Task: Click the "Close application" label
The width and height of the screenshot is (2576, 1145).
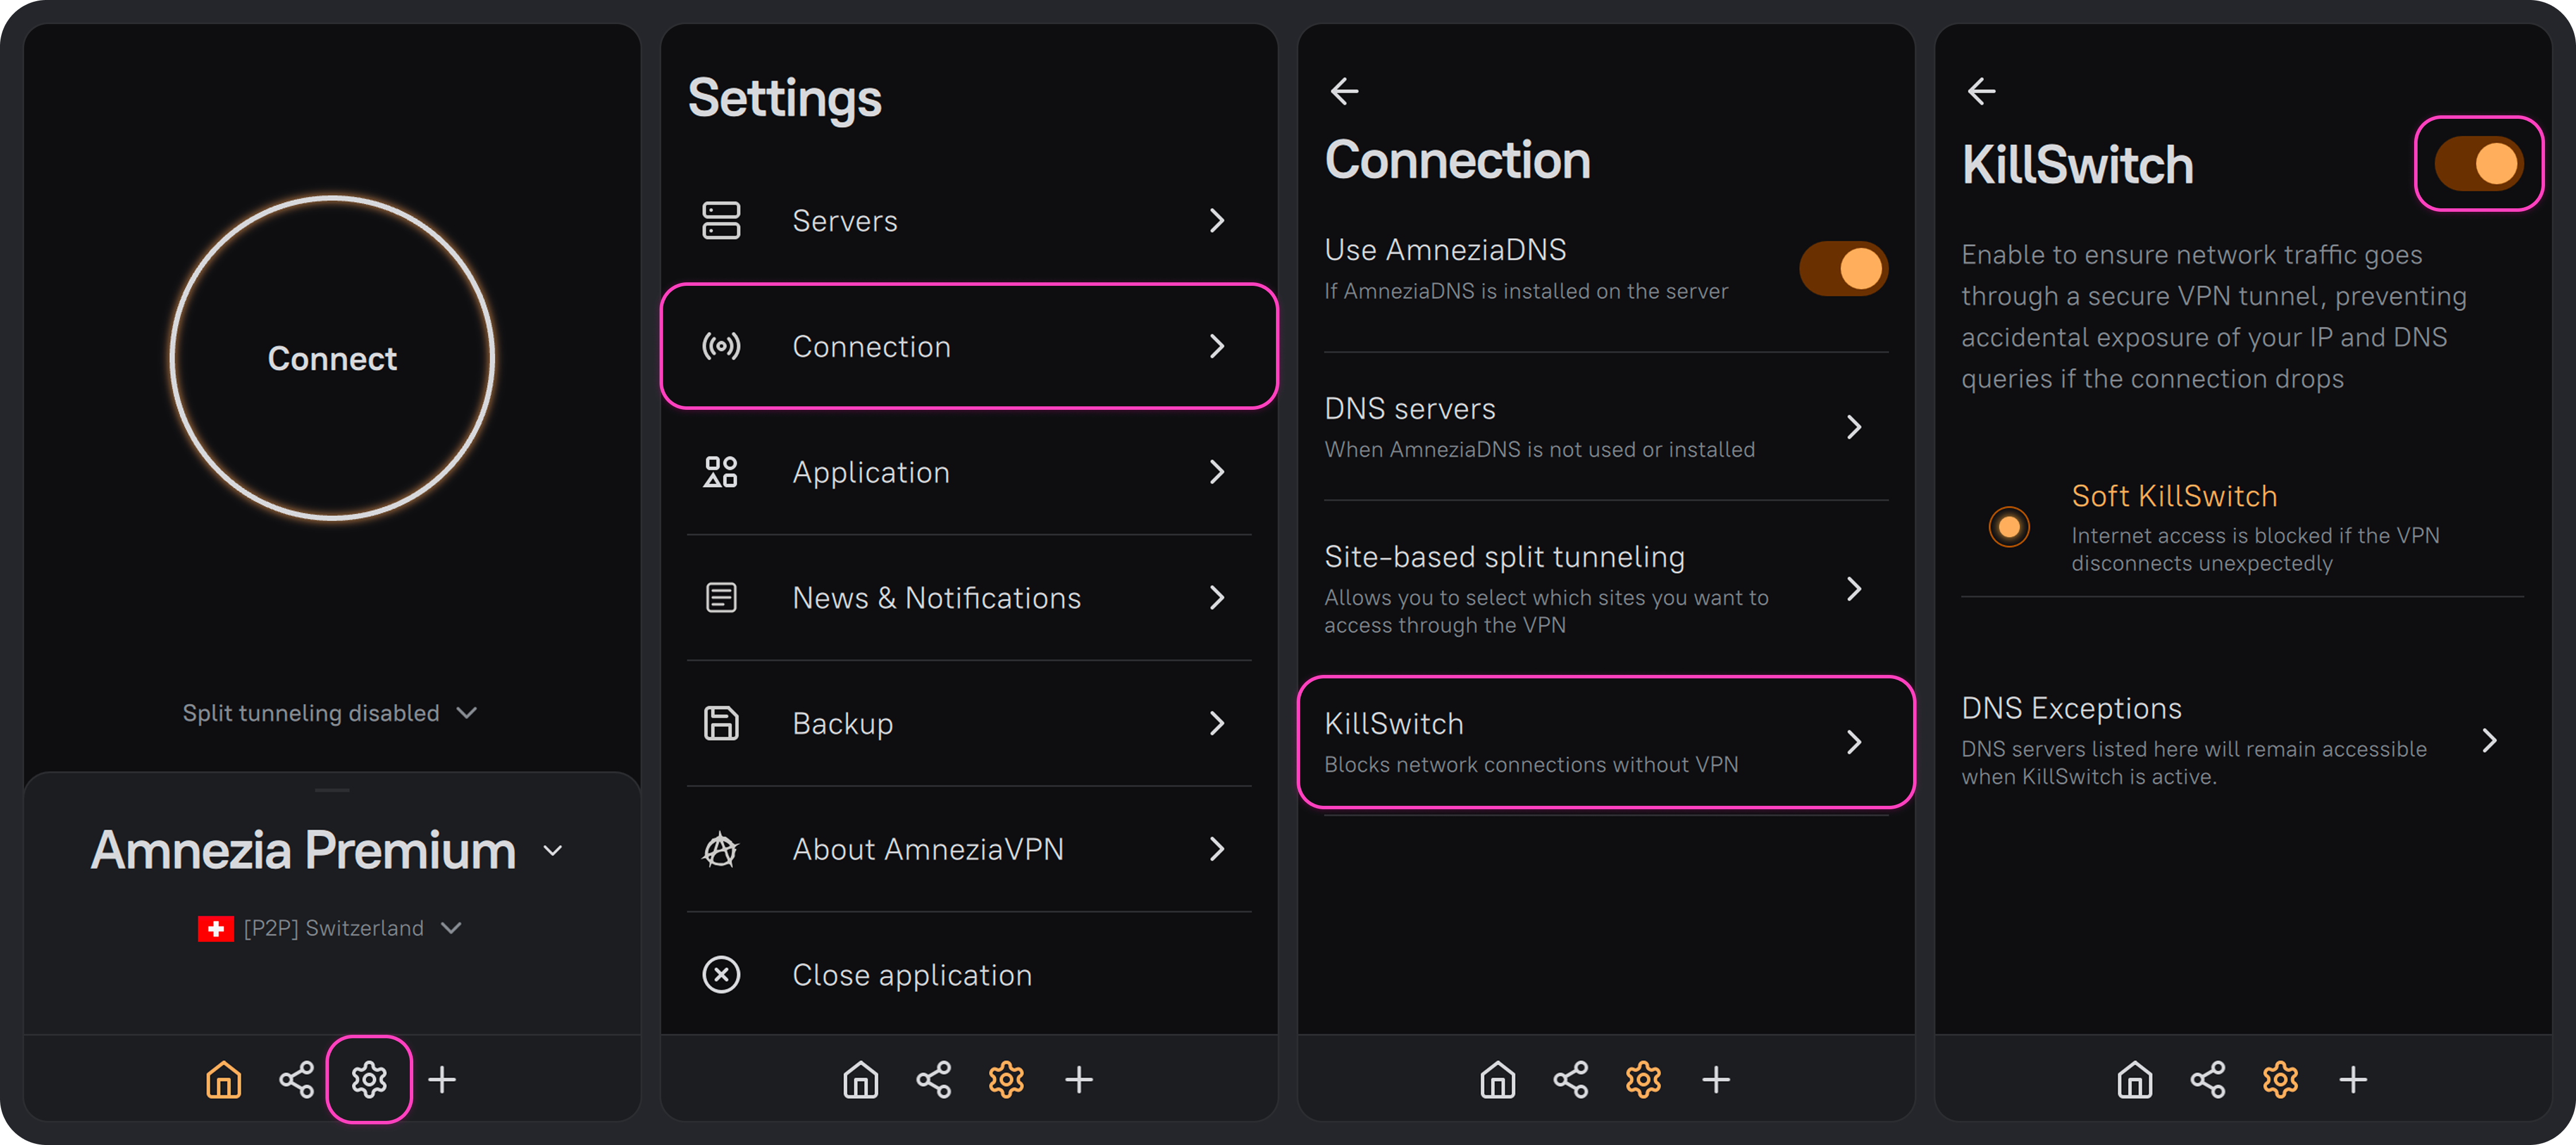Action: [x=912, y=975]
